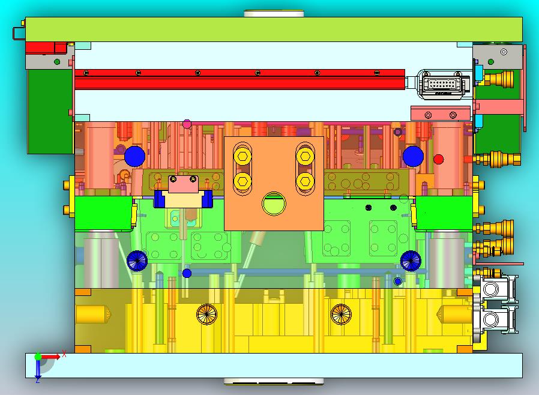This screenshot has height=395, width=539.
Task: Click the right black dot on green plate
Action: [x=394, y=208]
